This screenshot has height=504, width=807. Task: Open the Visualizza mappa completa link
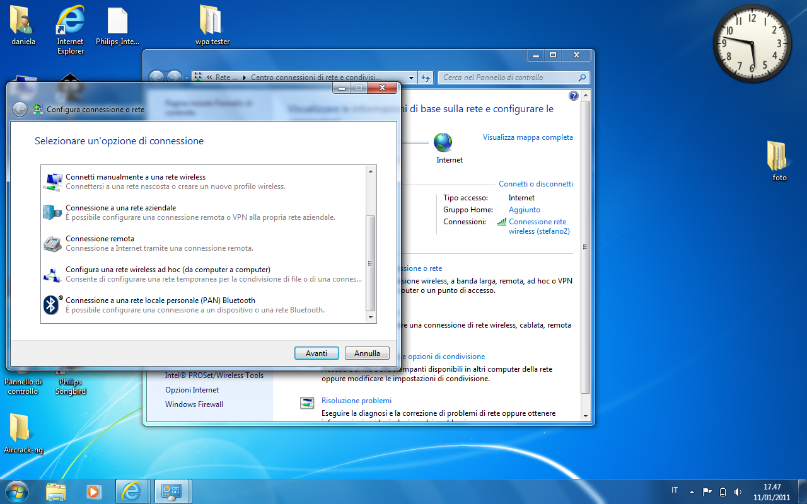click(x=528, y=137)
